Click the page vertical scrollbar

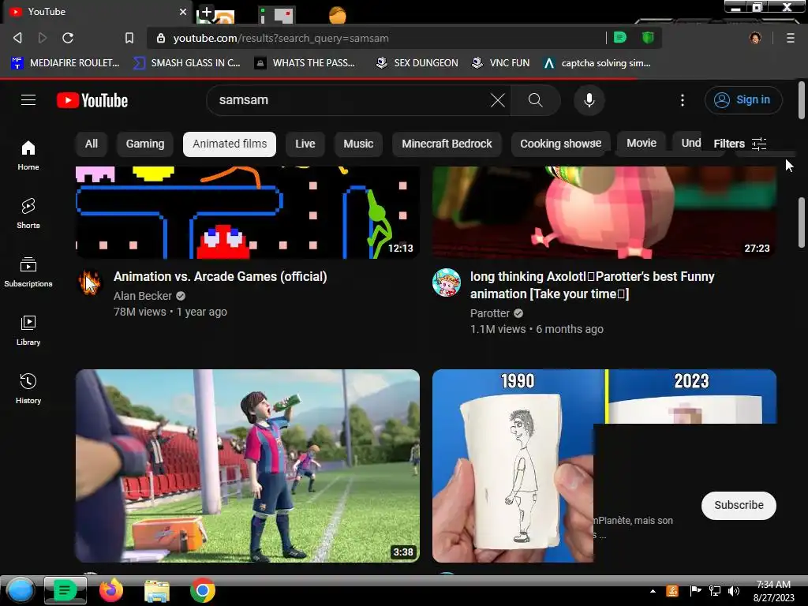tap(802, 222)
